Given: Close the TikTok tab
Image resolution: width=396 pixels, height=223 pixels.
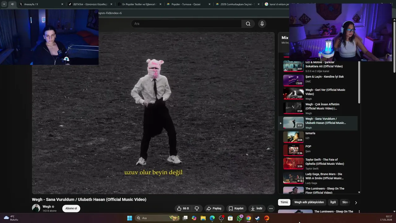Looking at the screenshot, I should [x=111, y=4].
